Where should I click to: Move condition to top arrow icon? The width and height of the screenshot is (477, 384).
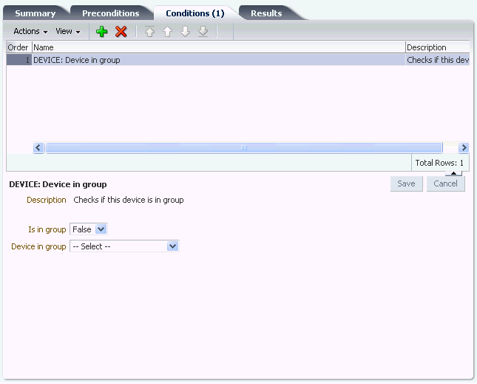149,31
